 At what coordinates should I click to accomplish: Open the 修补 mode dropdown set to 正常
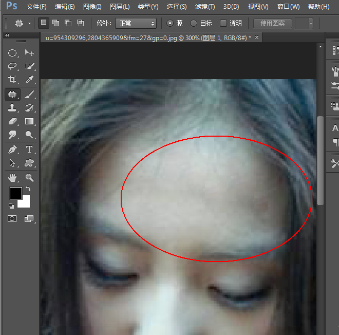coord(136,24)
